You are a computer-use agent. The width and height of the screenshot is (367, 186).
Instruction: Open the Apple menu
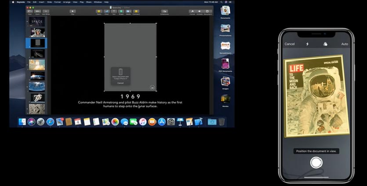click(x=13, y=2)
